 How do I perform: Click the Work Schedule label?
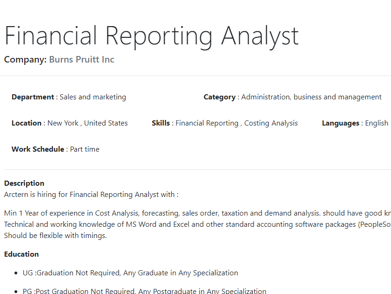(x=38, y=149)
